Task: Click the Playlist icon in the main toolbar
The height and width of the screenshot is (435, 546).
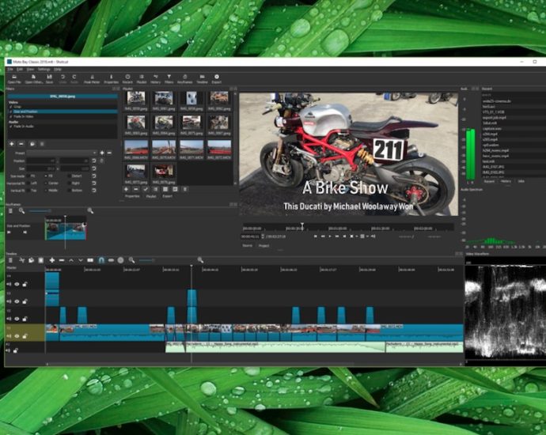Action: pyautogui.click(x=142, y=79)
